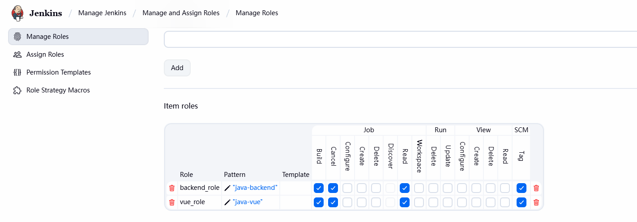Open Permission Templates in sidebar
637x222 pixels.
[x=59, y=72]
